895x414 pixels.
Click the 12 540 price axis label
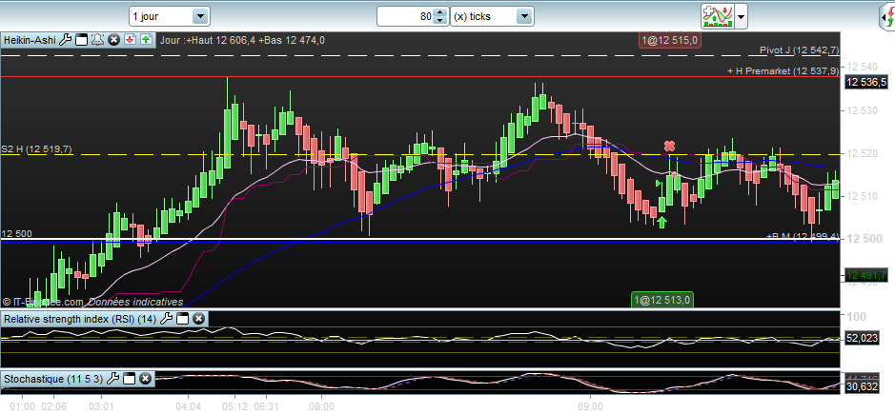click(862, 68)
